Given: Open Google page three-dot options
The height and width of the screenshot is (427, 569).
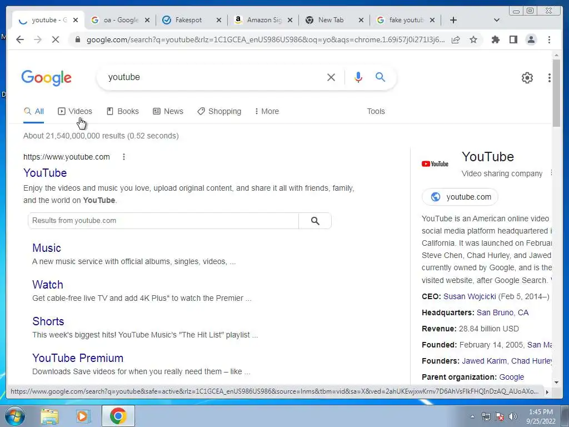Looking at the screenshot, I should 550,78.
